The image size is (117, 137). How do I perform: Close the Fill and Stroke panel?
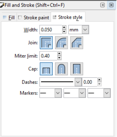coord(111,5)
